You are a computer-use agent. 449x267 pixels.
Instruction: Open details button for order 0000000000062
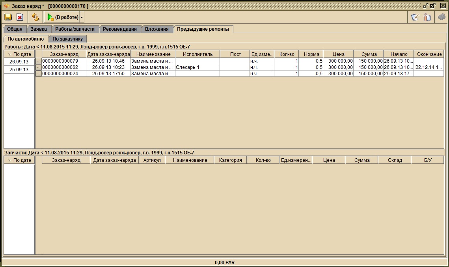point(39,67)
